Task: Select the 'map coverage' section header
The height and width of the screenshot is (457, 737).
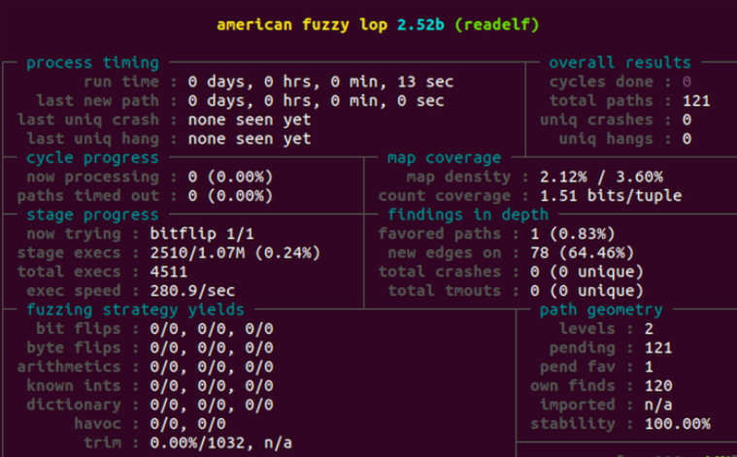Action: pos(444,158)
